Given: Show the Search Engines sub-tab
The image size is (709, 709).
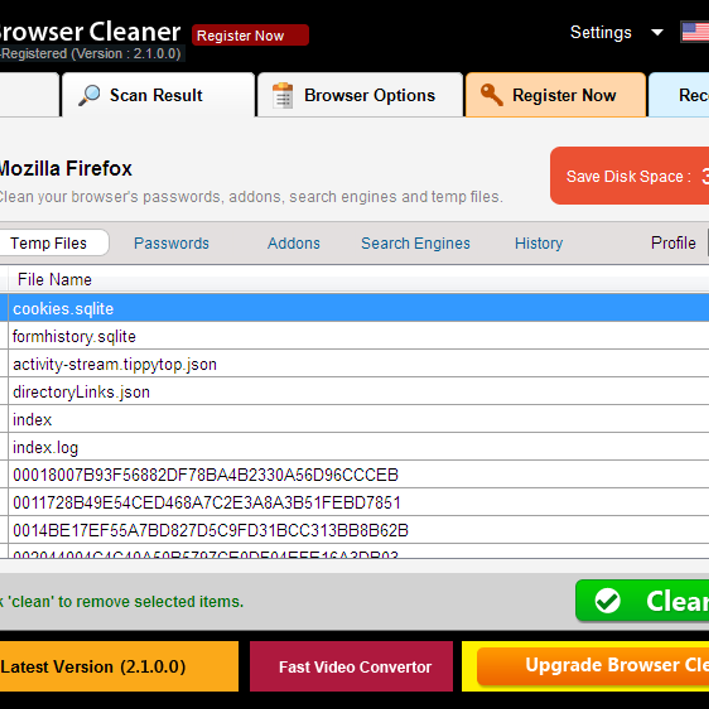Looking at the screenshot, I should (x=415, y=243).
